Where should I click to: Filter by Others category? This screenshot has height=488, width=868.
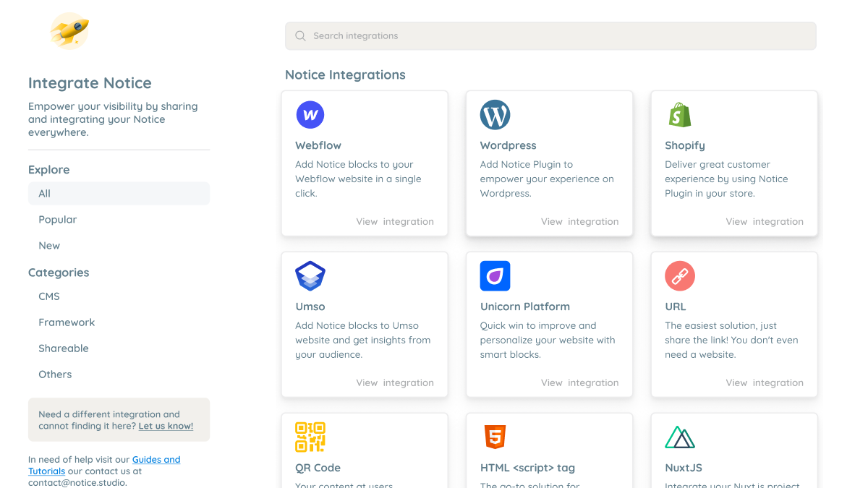[119, 374]
